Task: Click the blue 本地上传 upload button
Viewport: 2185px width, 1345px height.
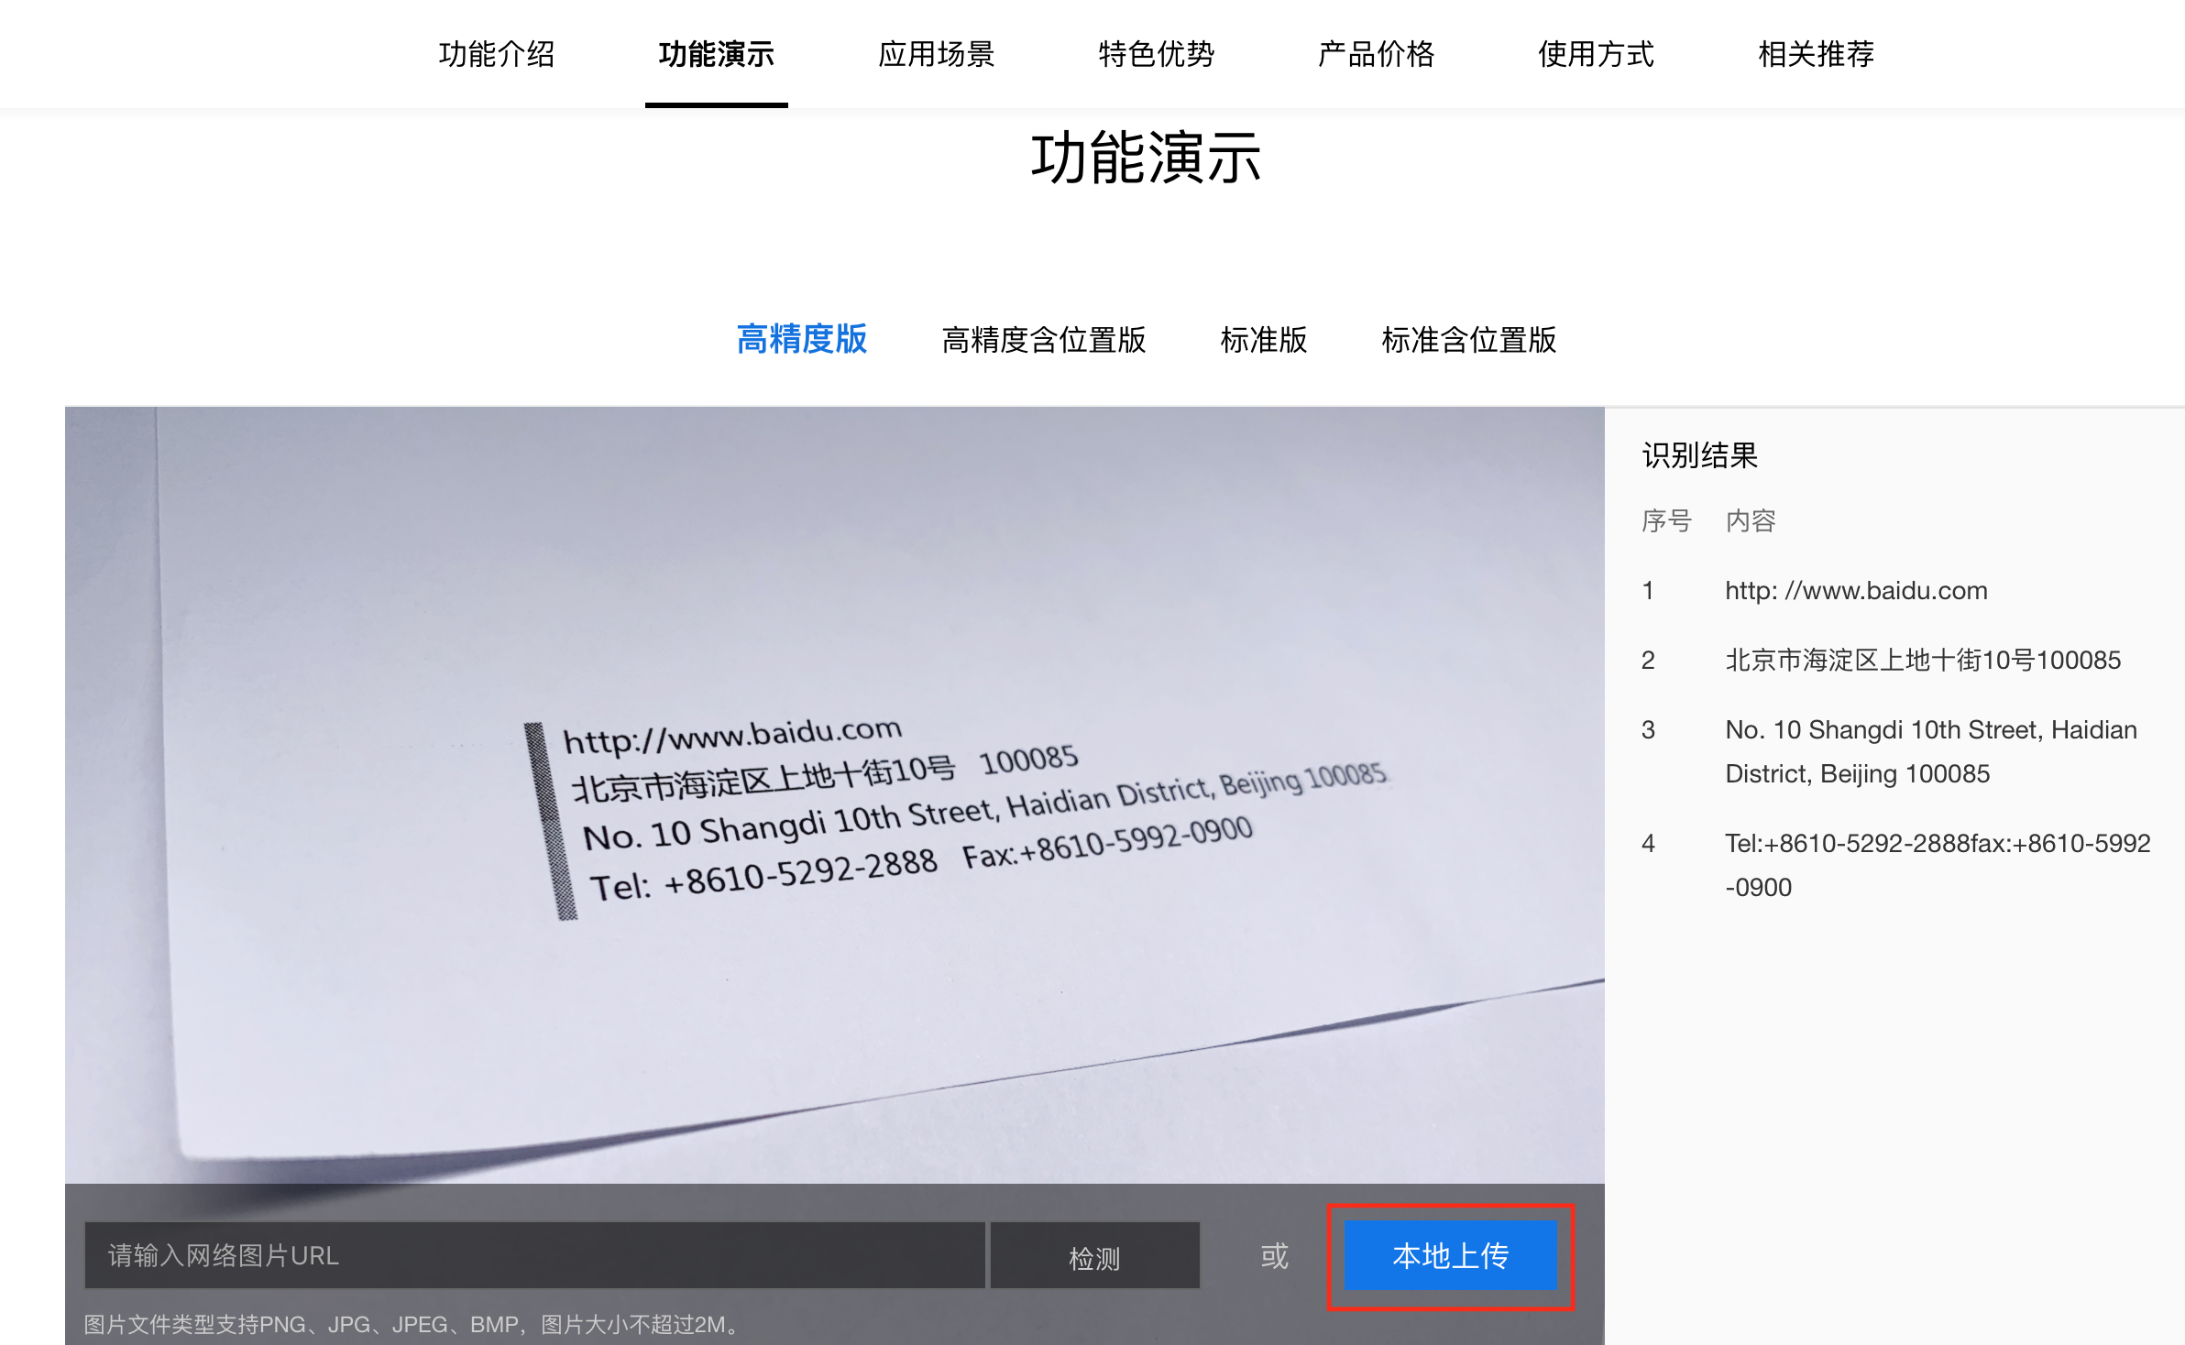Action: click(1451, 1255)
